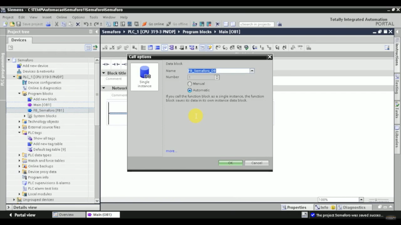This screenshot has height=225, width=401.
Task: Select the Single instance DB icon
Action: (x=145, y=77)
